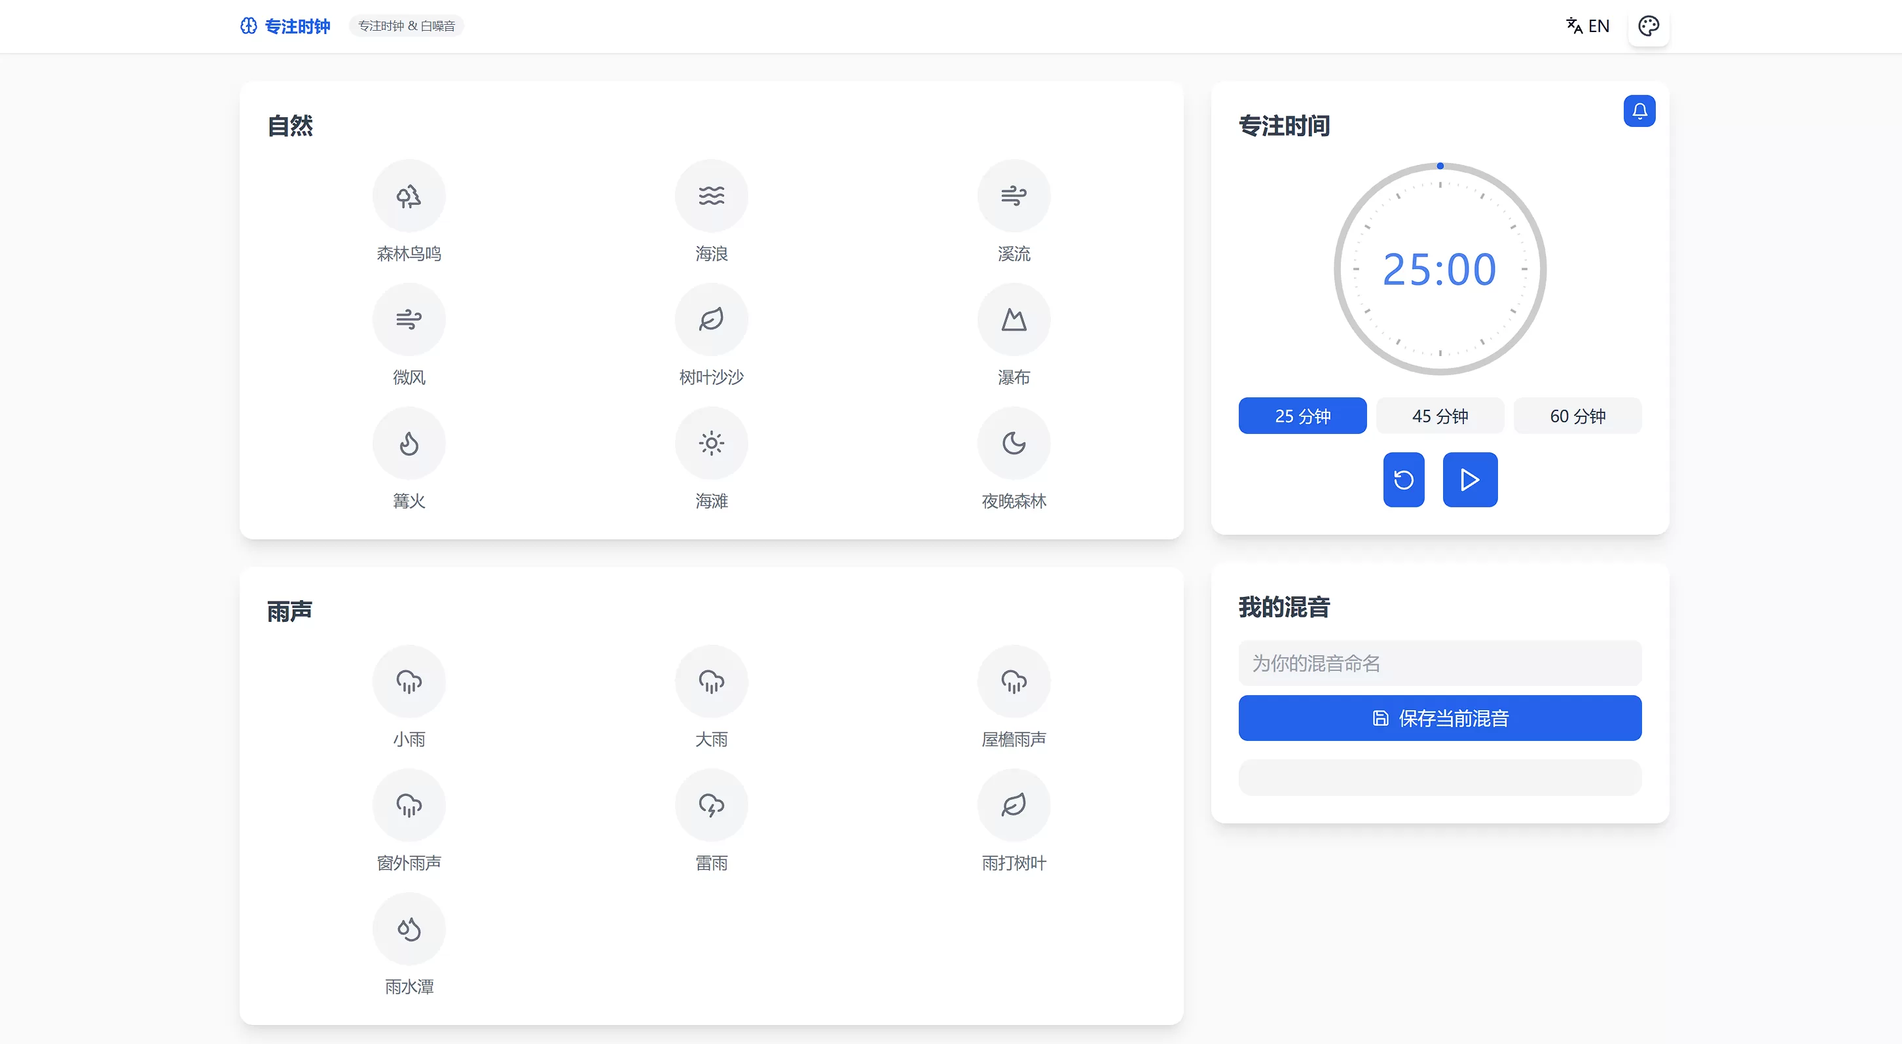Open the color theme palette menu
The image size is (1902, 1044).
pos(1647,26)
